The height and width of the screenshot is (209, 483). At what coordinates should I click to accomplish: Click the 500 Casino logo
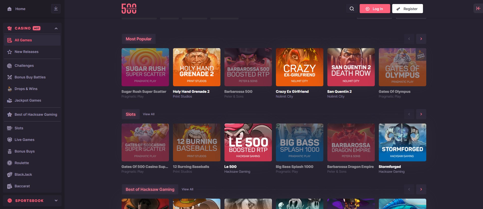click(x=129, y=9)
